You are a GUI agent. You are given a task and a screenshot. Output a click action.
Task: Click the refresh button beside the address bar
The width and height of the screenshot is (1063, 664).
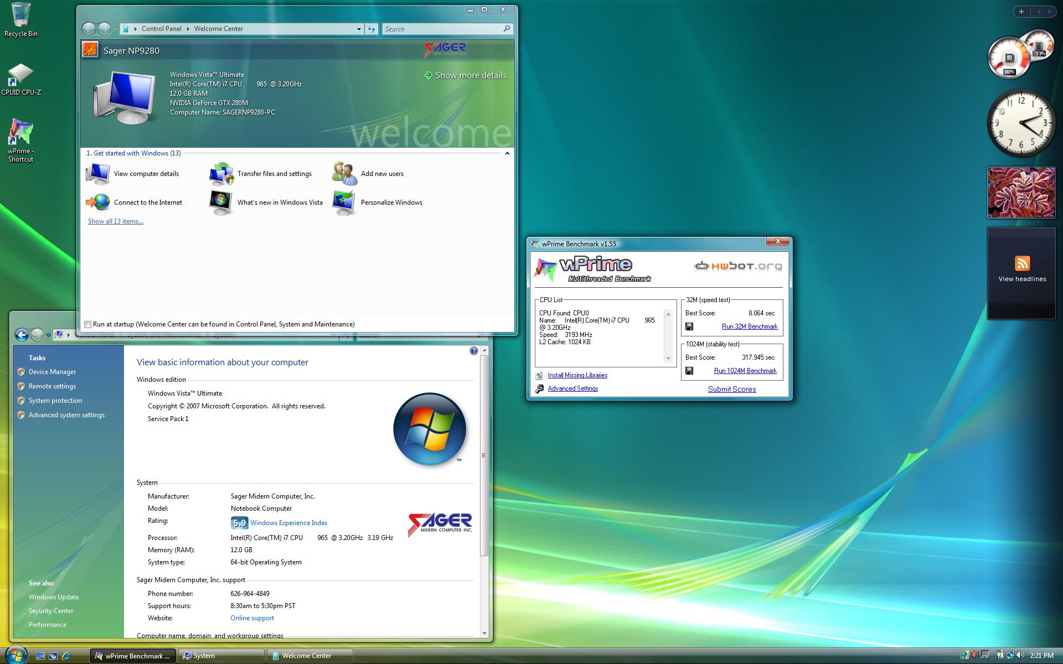(371, 29)
